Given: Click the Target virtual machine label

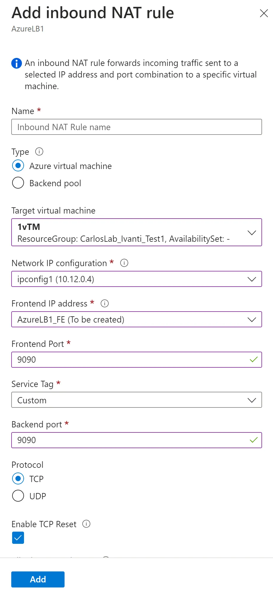Looking at the screenshot, I should (54, 211).
